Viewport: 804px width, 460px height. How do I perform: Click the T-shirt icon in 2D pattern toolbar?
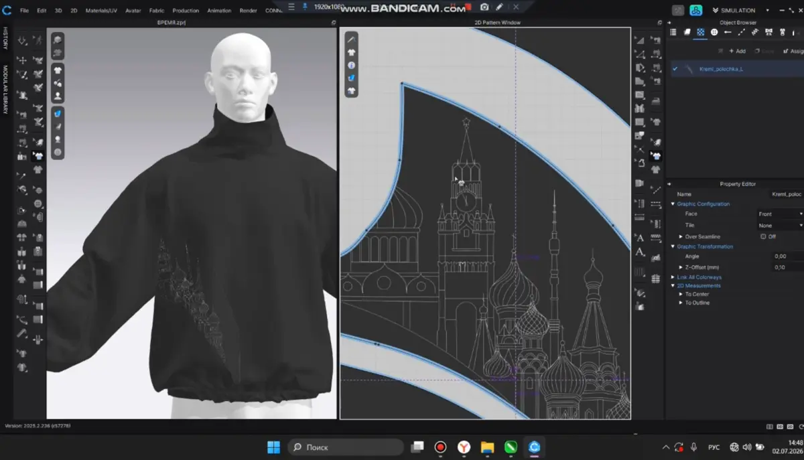tap(351, 52)
